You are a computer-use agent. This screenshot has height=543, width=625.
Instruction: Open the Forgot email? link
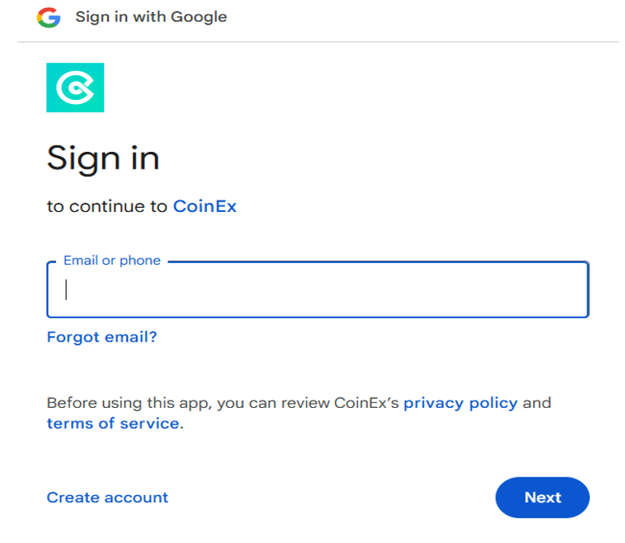tap(102, 337)
